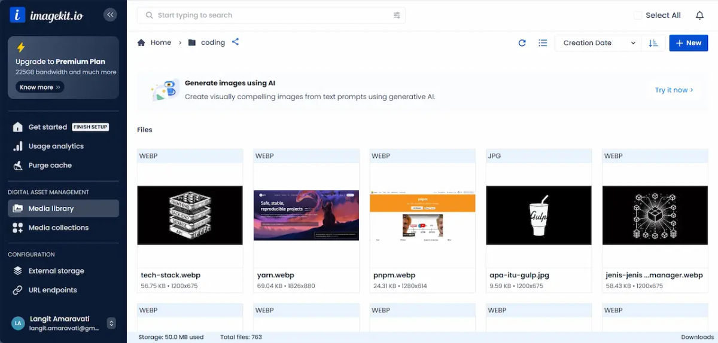Focus the Start typing to search field
718x343 pixels.
(x=271, y=15)
